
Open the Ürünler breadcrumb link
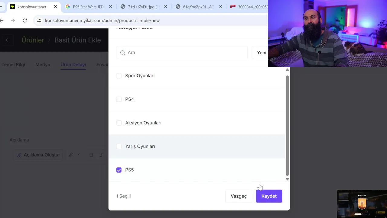33,40
